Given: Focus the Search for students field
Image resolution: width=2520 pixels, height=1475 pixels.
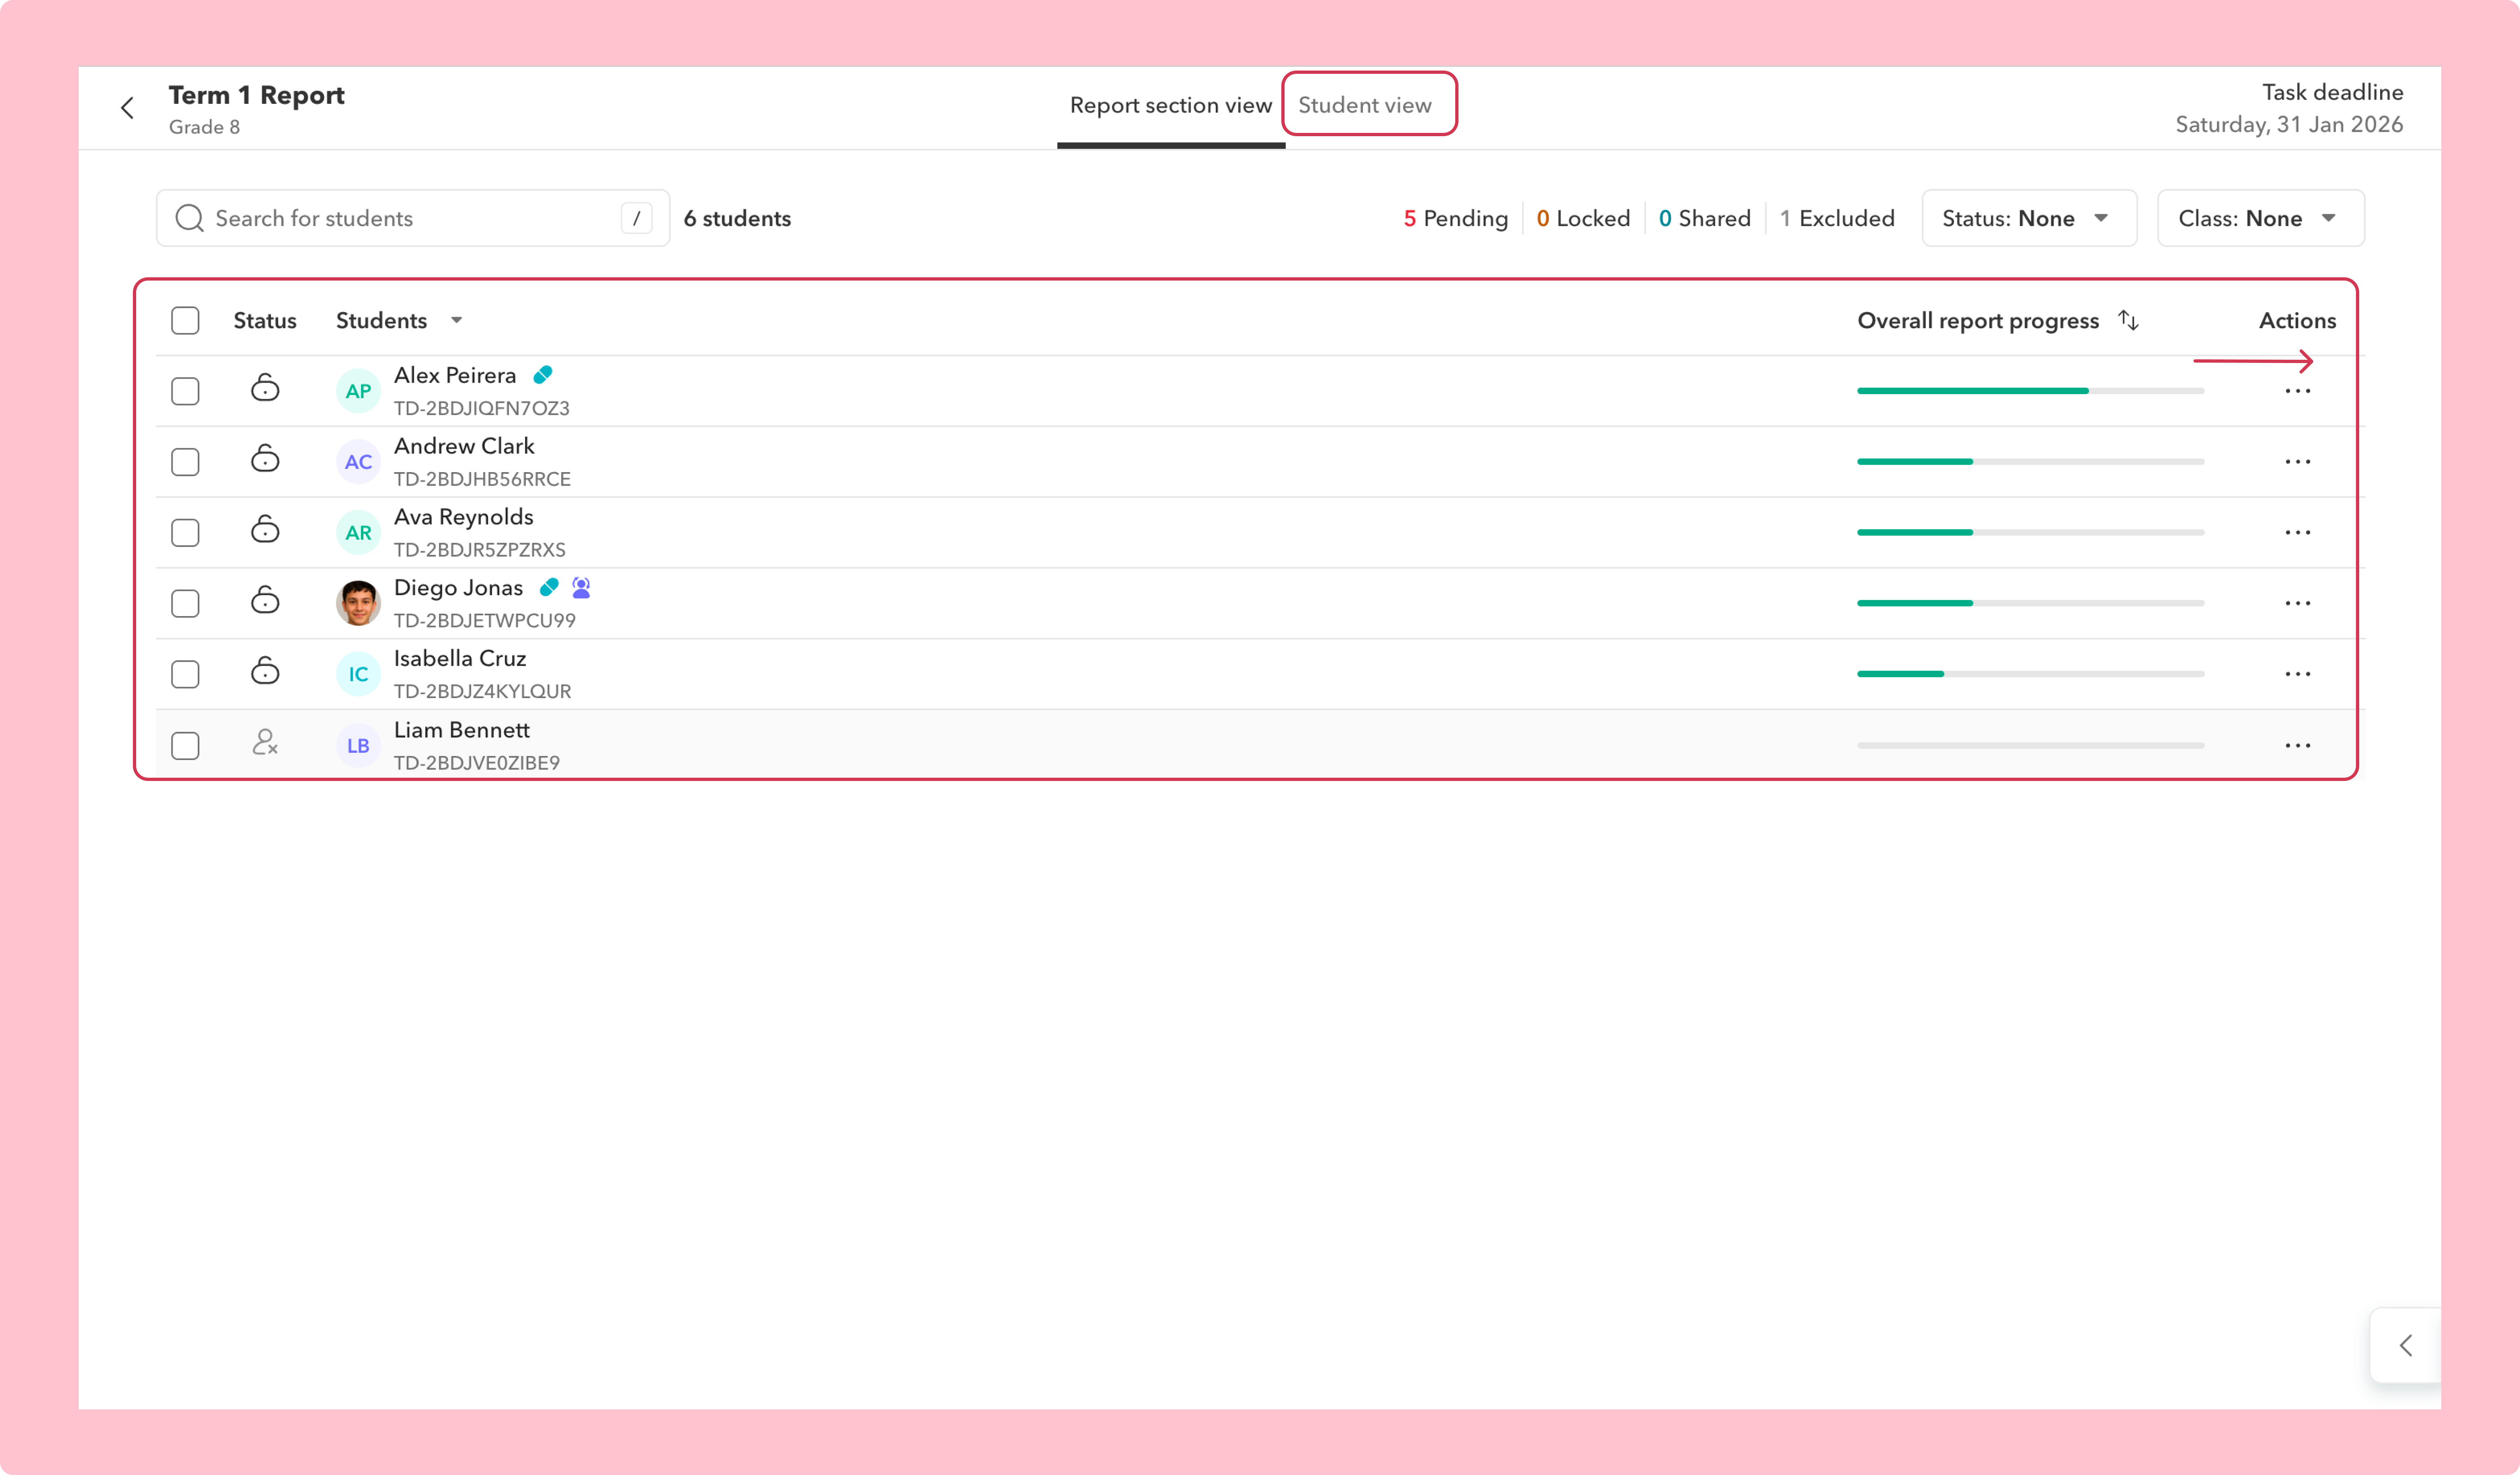Looking at the screenshot, I should pos(413,218).
